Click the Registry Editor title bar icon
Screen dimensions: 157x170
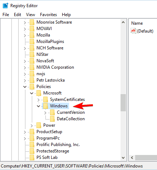tap(5, 6)
